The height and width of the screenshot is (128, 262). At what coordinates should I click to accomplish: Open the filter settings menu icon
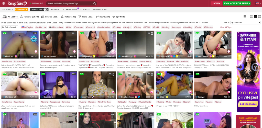tap(4, 4)
